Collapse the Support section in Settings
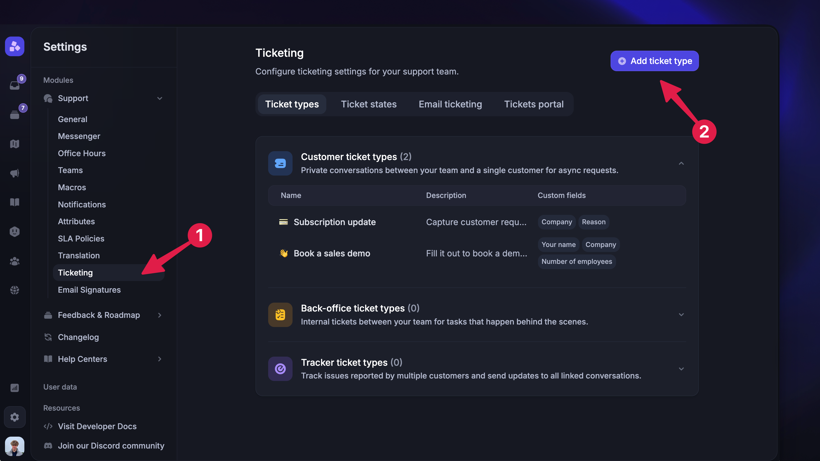Viewport: 820px width, 461px height. (160, 98)
